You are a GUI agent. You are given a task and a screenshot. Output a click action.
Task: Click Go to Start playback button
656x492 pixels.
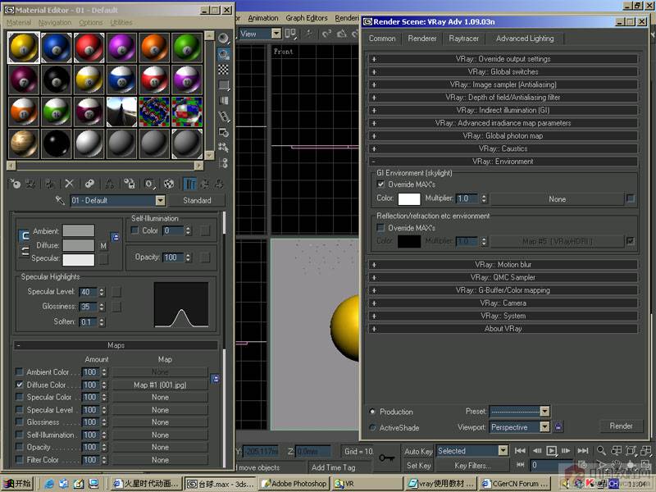[x=520, y=450]
